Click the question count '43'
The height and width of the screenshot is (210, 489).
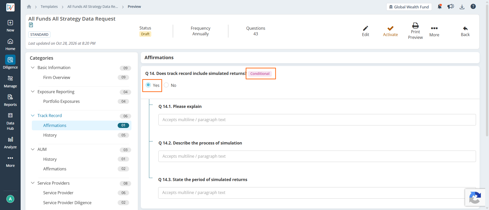click(x=256, y=34)
